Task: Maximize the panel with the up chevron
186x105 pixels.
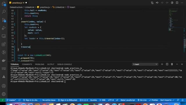Action: point(177,64)
